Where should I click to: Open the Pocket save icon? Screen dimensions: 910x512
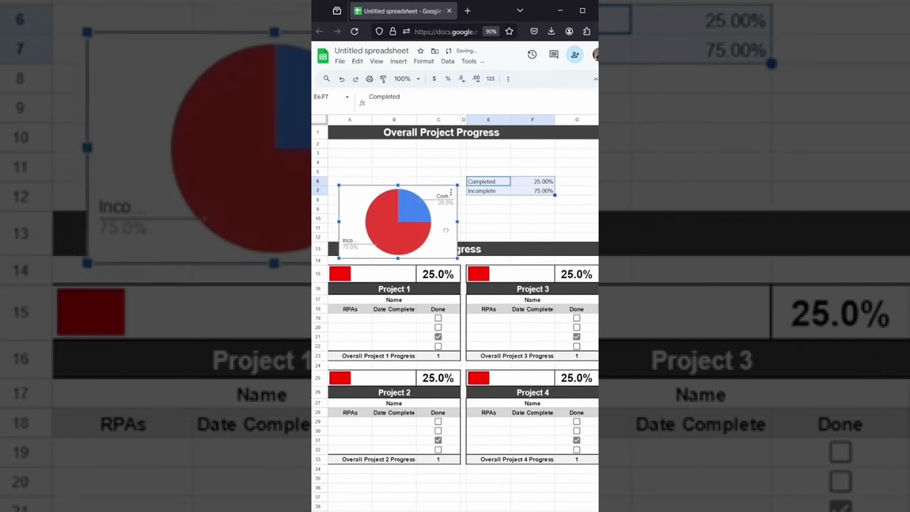click(534, 31)
